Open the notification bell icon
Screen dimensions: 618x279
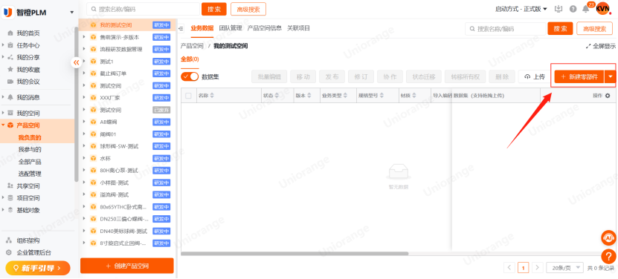click(586, 9)
